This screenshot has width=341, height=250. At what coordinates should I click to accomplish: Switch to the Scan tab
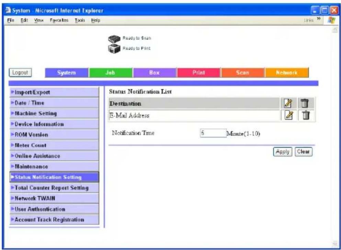tap(243, 73)
